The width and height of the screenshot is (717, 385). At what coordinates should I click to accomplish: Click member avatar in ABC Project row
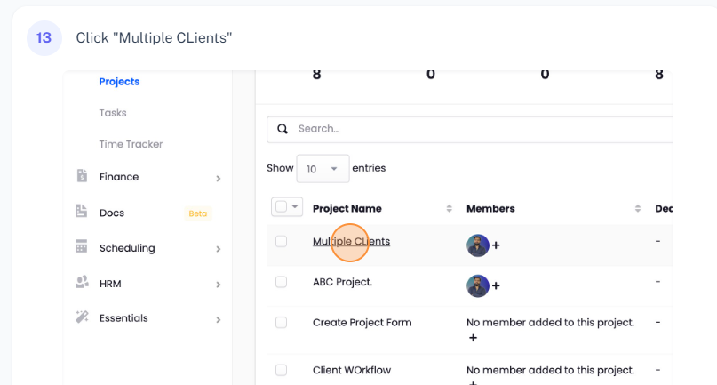(478, 285)
